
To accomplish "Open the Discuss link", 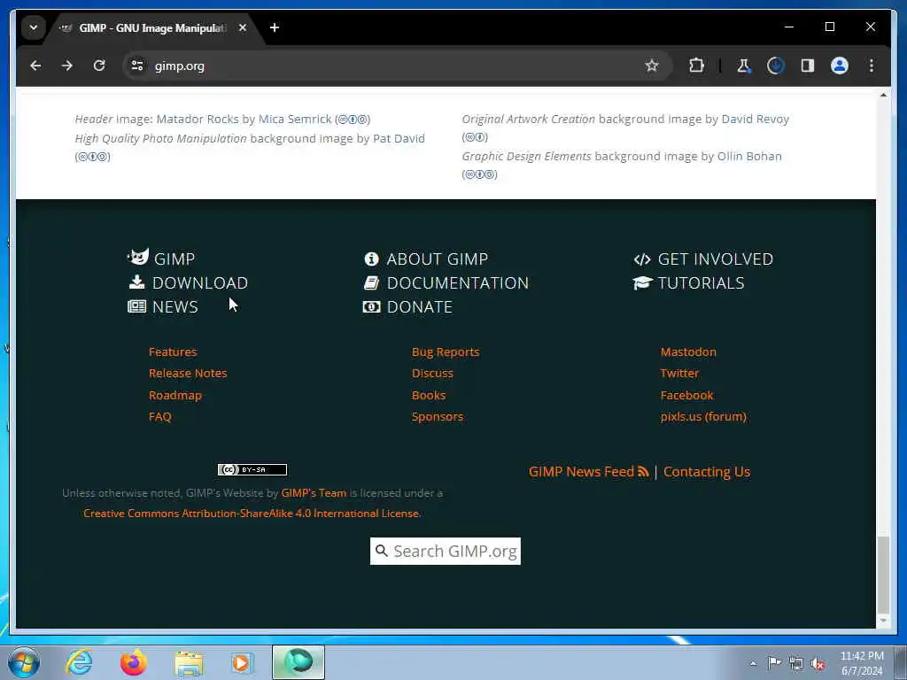I will 432,373.
